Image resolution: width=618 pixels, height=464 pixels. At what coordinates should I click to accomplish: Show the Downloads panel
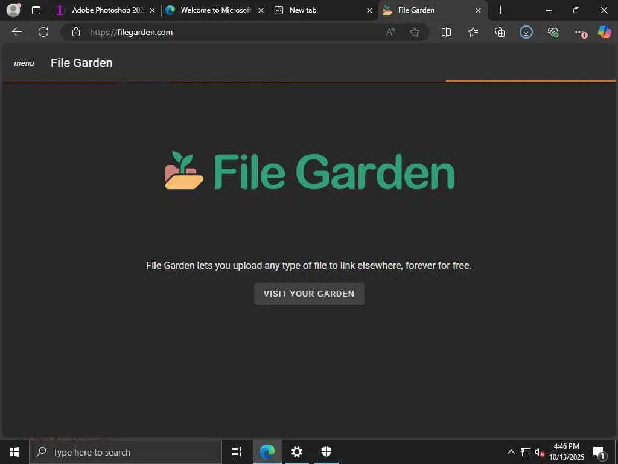[x=526, y=32]
